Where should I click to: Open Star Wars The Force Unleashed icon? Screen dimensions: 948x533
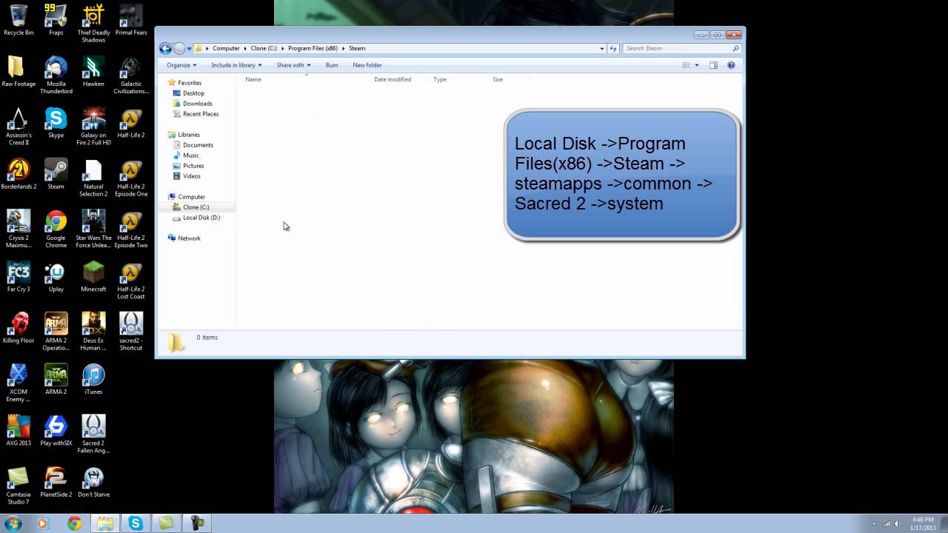click(x=93, y=229)
